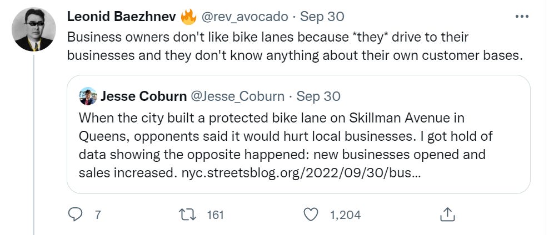This screenshot has height=235, width=549.
Task: Open the share icon below the tweet
Action: click(447, 214)
